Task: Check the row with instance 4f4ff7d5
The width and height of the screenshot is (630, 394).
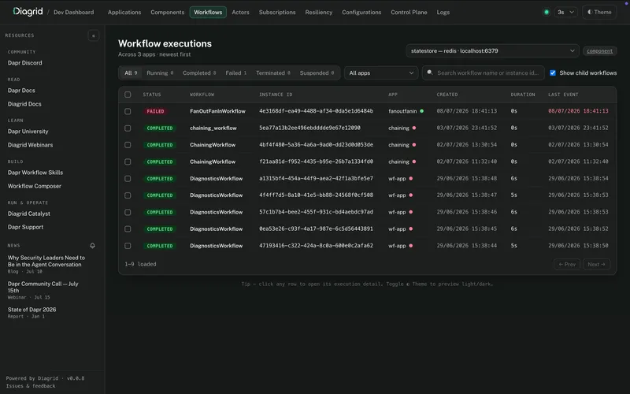Action: coord(128,195)
